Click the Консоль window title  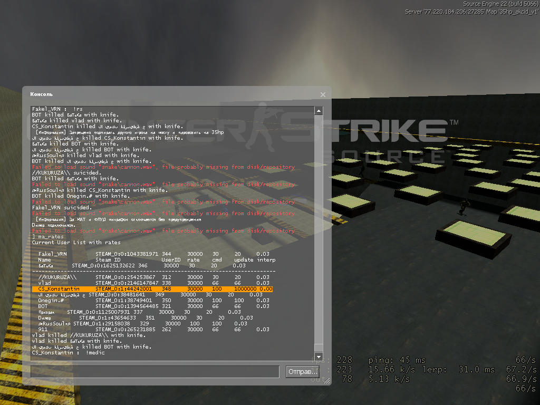pos(41,94)
